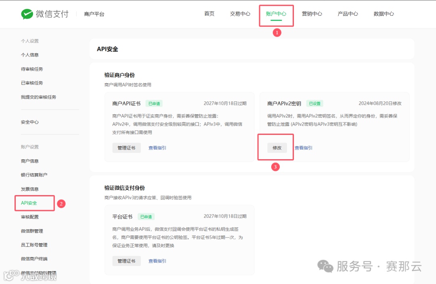436x284 pixels.
Task: Open 审核配置 in the sidebar
Action: [x=30, y=217]
